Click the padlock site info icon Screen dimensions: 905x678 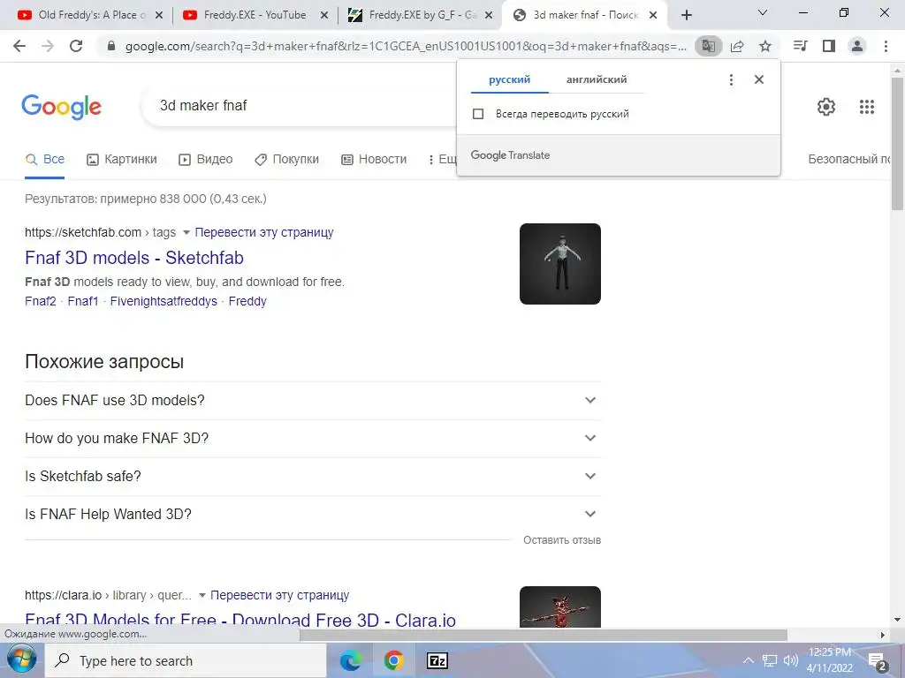coord(112,46)
